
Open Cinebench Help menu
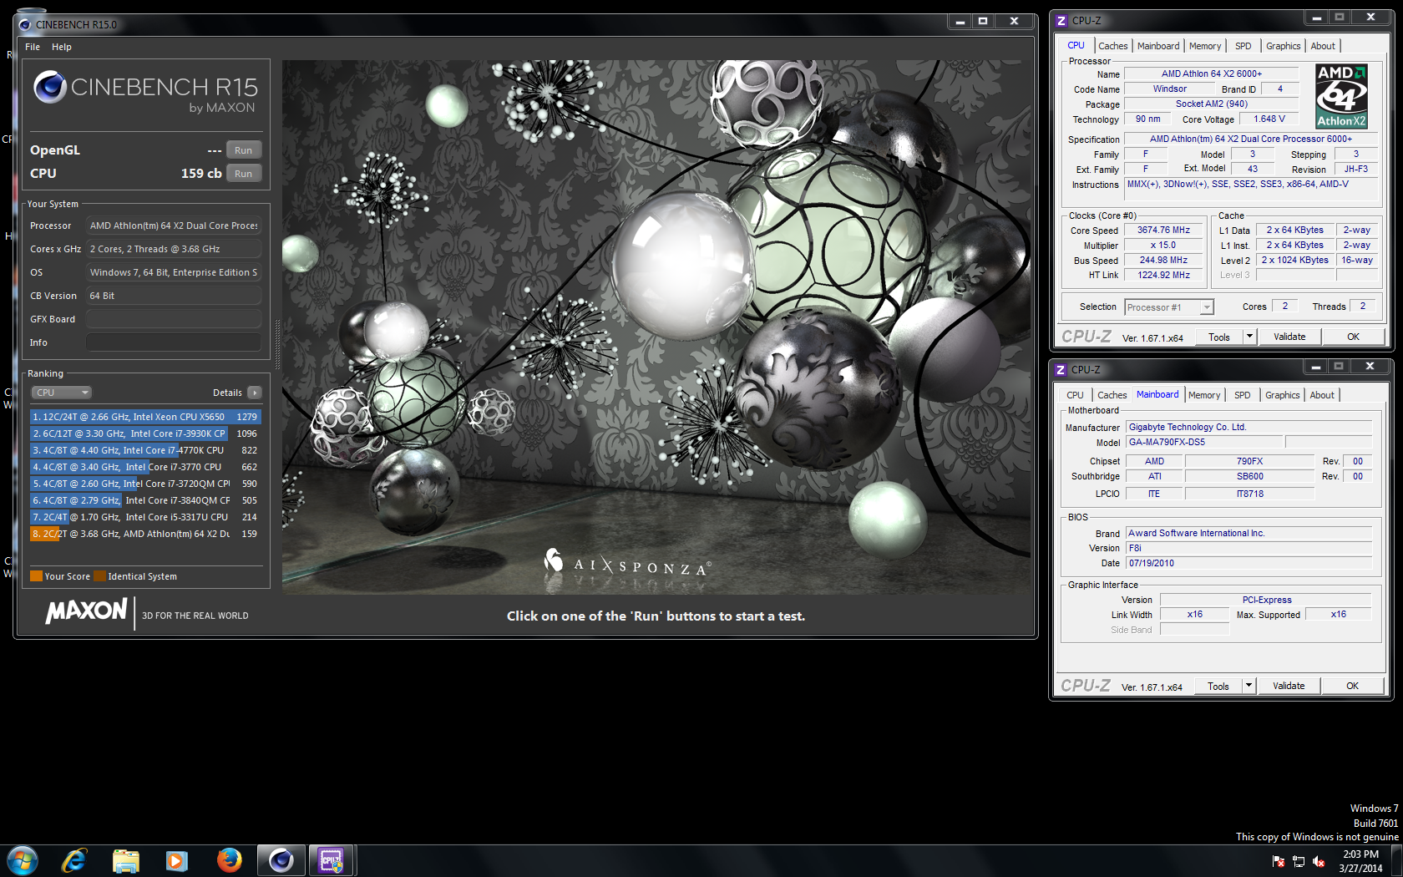[x=62, y=47]
